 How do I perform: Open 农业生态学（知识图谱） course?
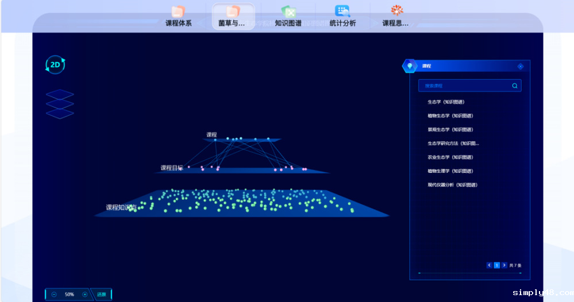pyautogui.click(x=450, y=157)
